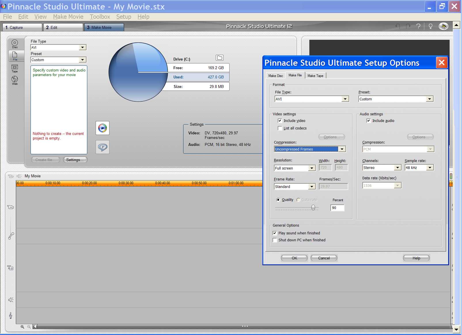Click the timeline scroll left arrow
462x335 pixels.
[x=35, y=327]
